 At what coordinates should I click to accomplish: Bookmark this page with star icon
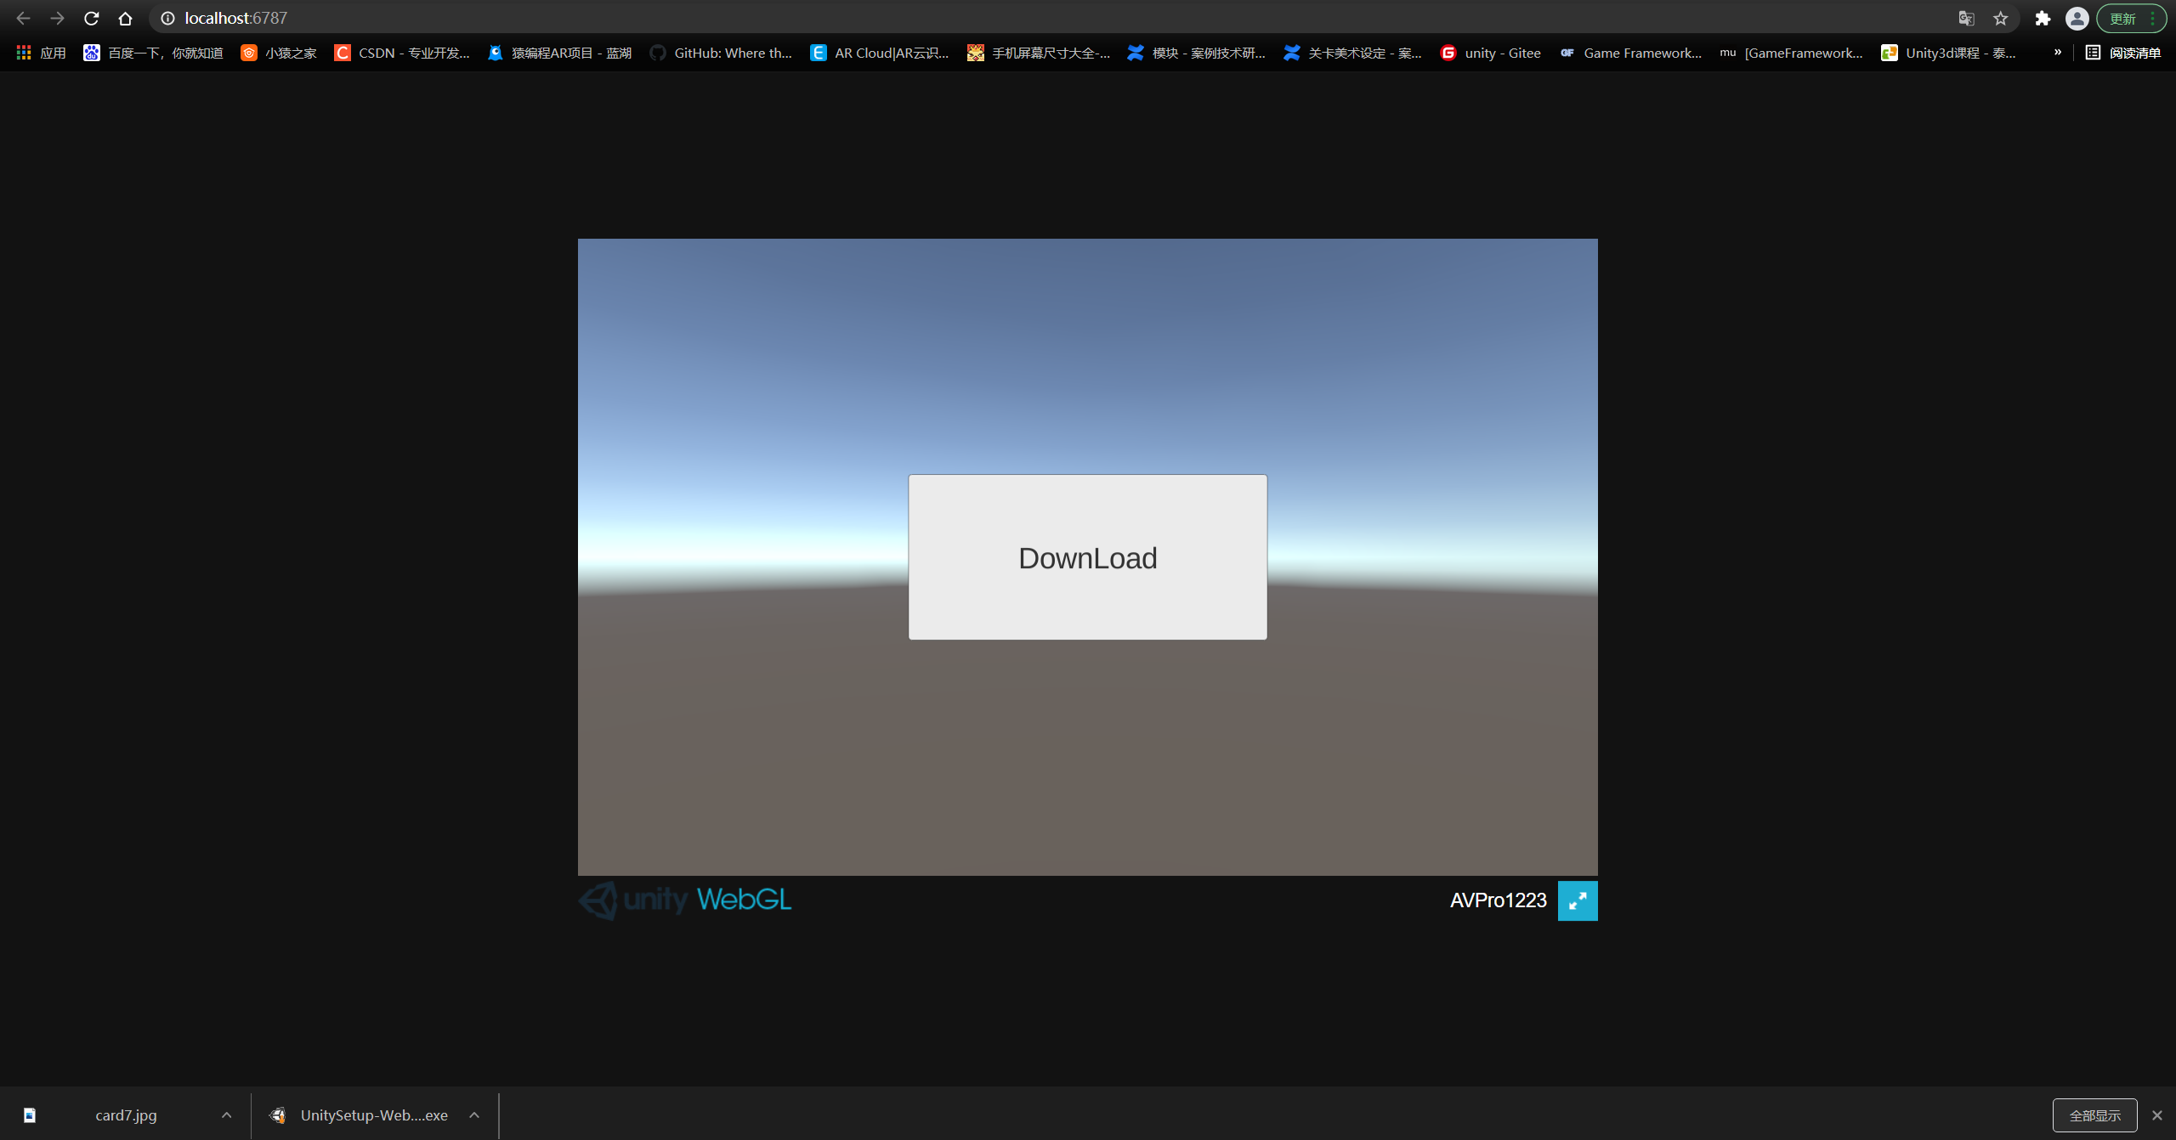2001,18
